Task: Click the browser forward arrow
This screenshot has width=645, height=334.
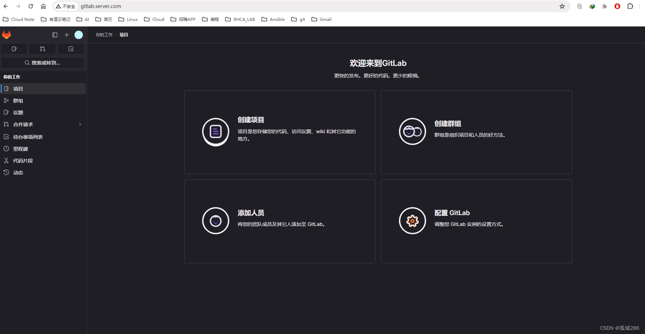Action: [x=18, y=6]
